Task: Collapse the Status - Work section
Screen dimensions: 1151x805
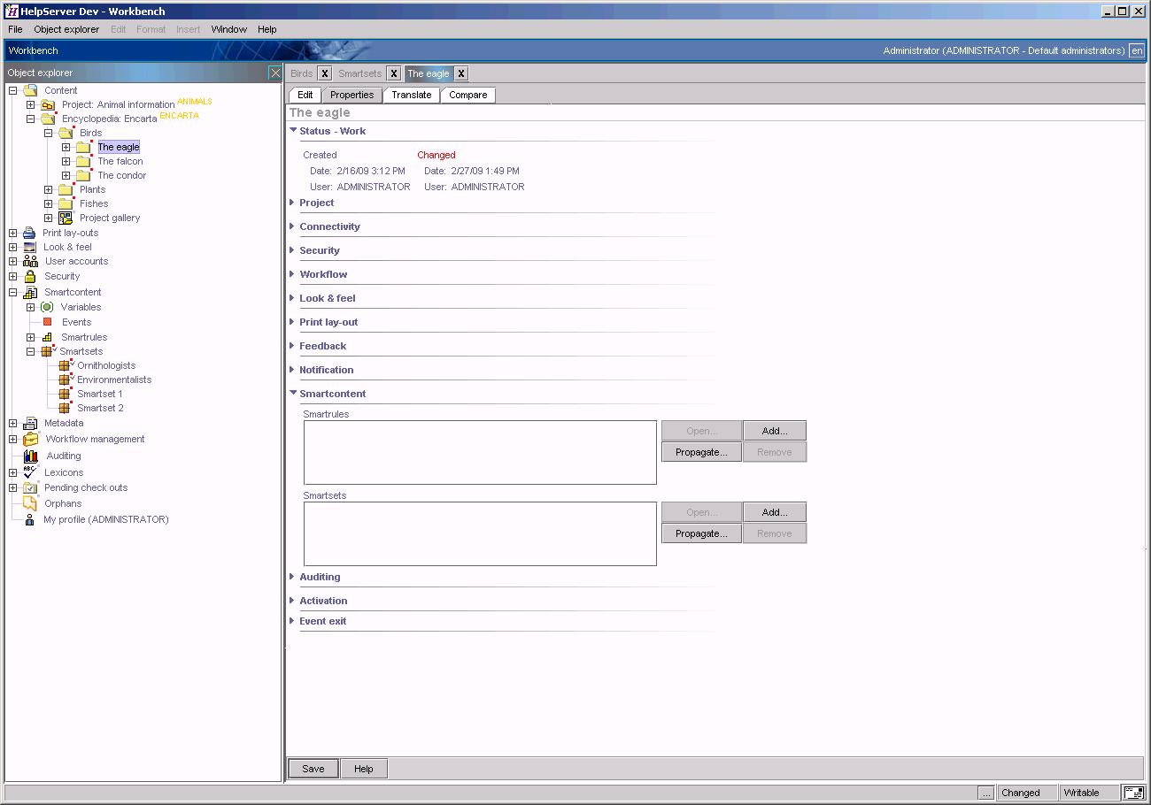Action: (x=292, y=130)
